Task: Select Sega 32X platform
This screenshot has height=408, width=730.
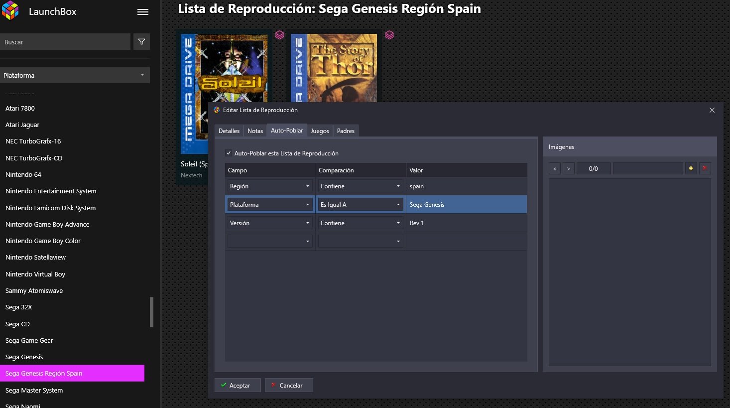Action: [18, 307]
